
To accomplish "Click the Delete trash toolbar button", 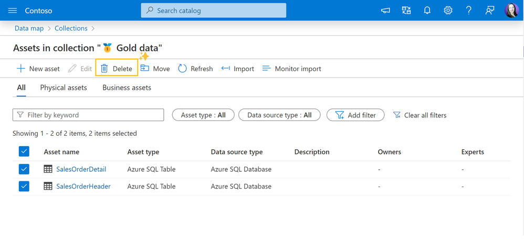I will [117, 69].
